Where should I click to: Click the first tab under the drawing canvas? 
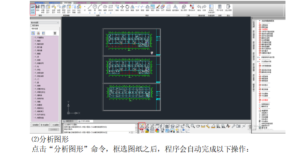pyautogui.click(x=69, y=121)
